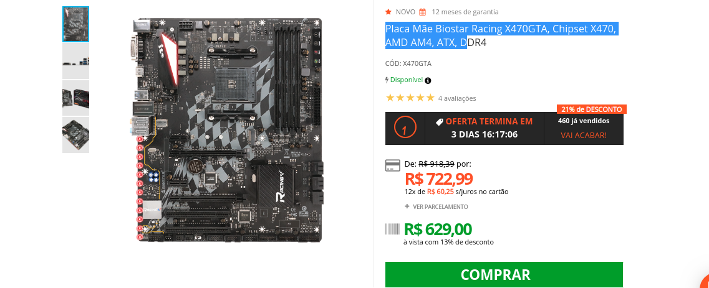709x288 pixels.
Task: Click the main motherboard product image
Action: pyautogui.click(x=228, y=130)
